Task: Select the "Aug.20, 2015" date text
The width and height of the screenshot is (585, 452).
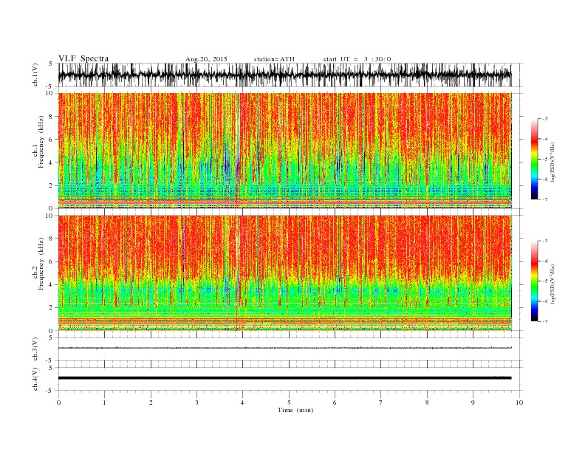Action: point(206,59)
